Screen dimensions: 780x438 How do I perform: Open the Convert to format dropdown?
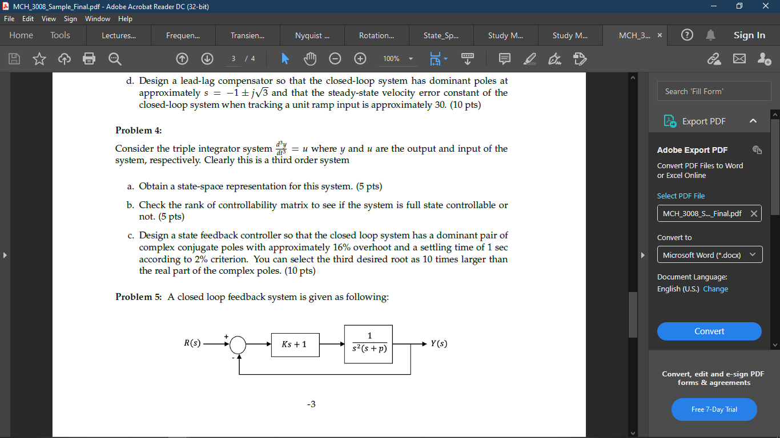(709, 254)
